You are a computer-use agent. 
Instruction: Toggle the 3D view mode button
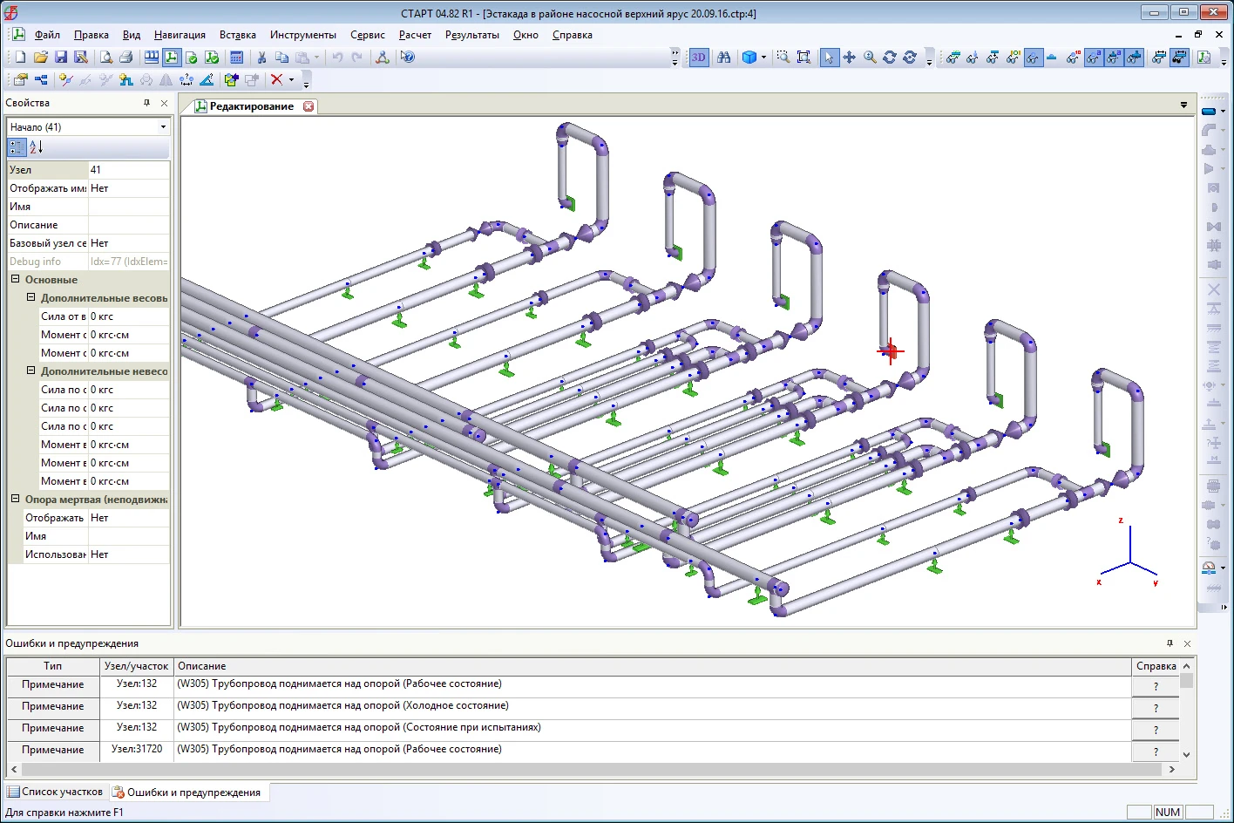(699, 58)
